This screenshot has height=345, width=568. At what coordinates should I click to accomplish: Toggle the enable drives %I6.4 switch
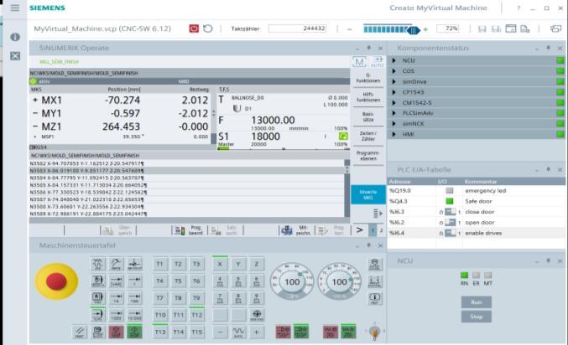point(451,233)
